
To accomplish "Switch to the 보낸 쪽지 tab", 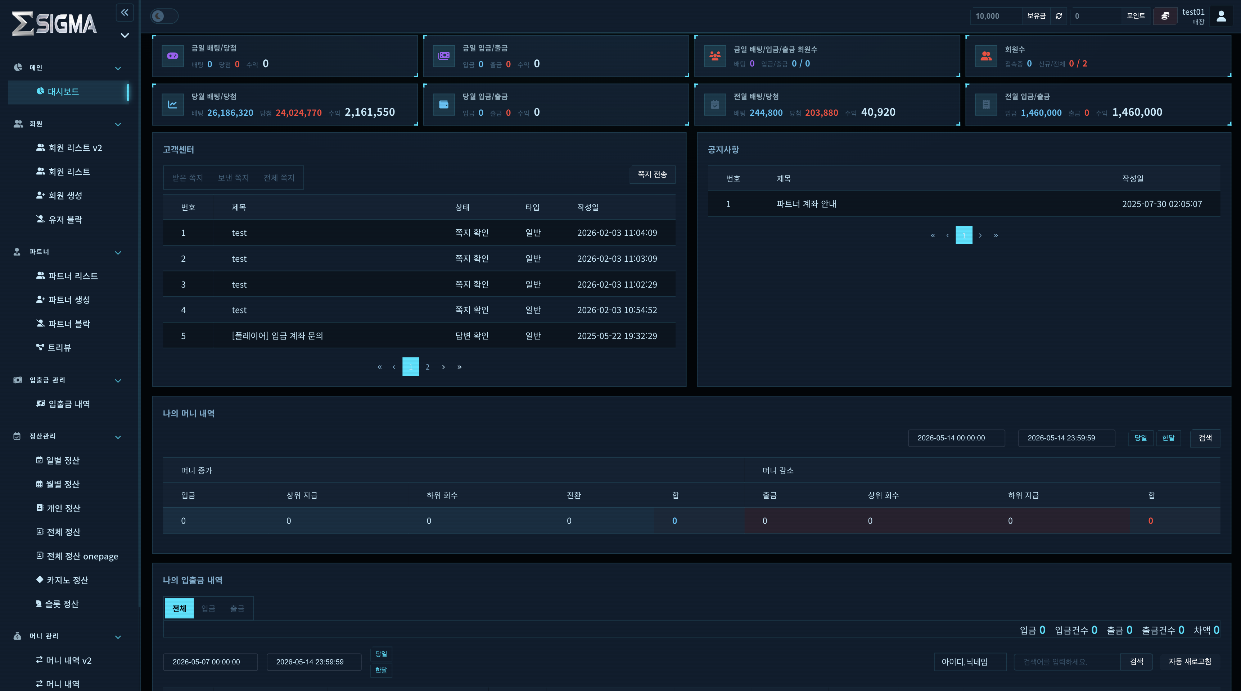I will [x=233, y=178].
